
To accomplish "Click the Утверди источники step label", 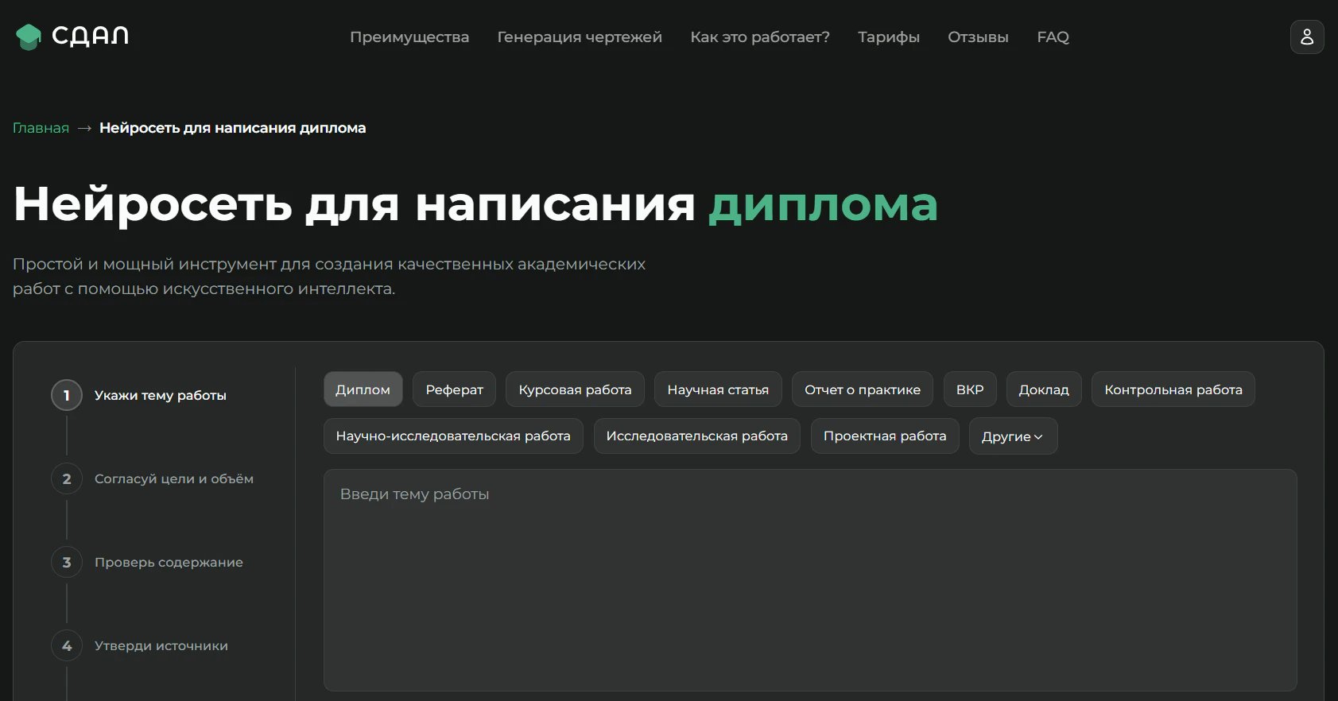I will tap(161, 645).
